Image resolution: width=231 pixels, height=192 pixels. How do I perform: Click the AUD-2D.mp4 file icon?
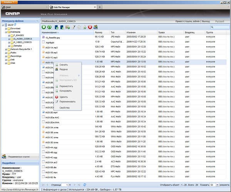44,112
